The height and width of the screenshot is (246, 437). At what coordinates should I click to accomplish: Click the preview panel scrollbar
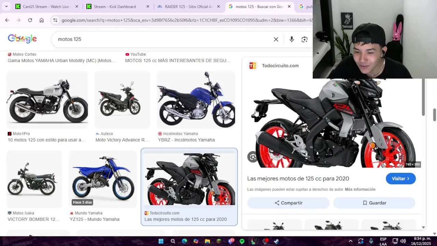tap(423, 97)
